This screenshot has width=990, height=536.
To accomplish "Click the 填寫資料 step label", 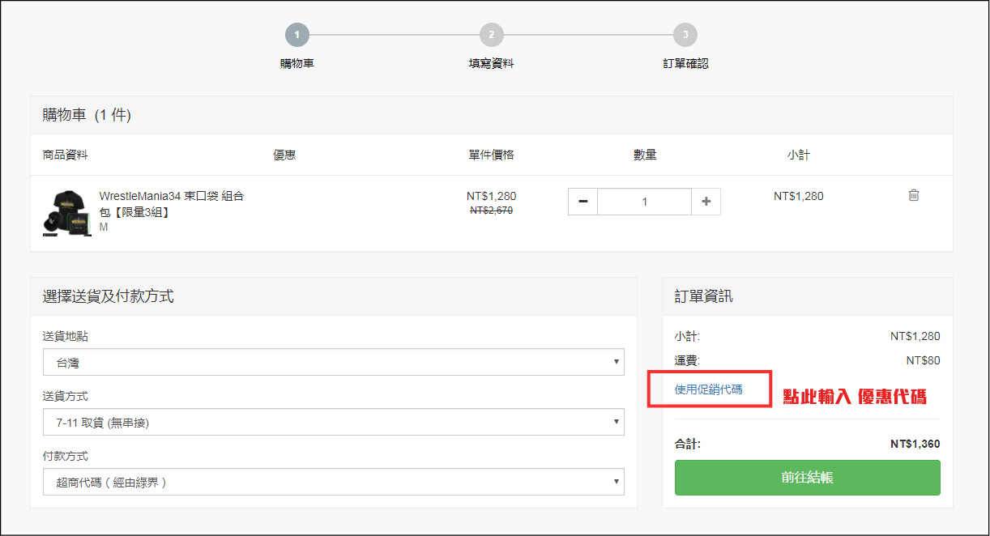I will [491, 63].
